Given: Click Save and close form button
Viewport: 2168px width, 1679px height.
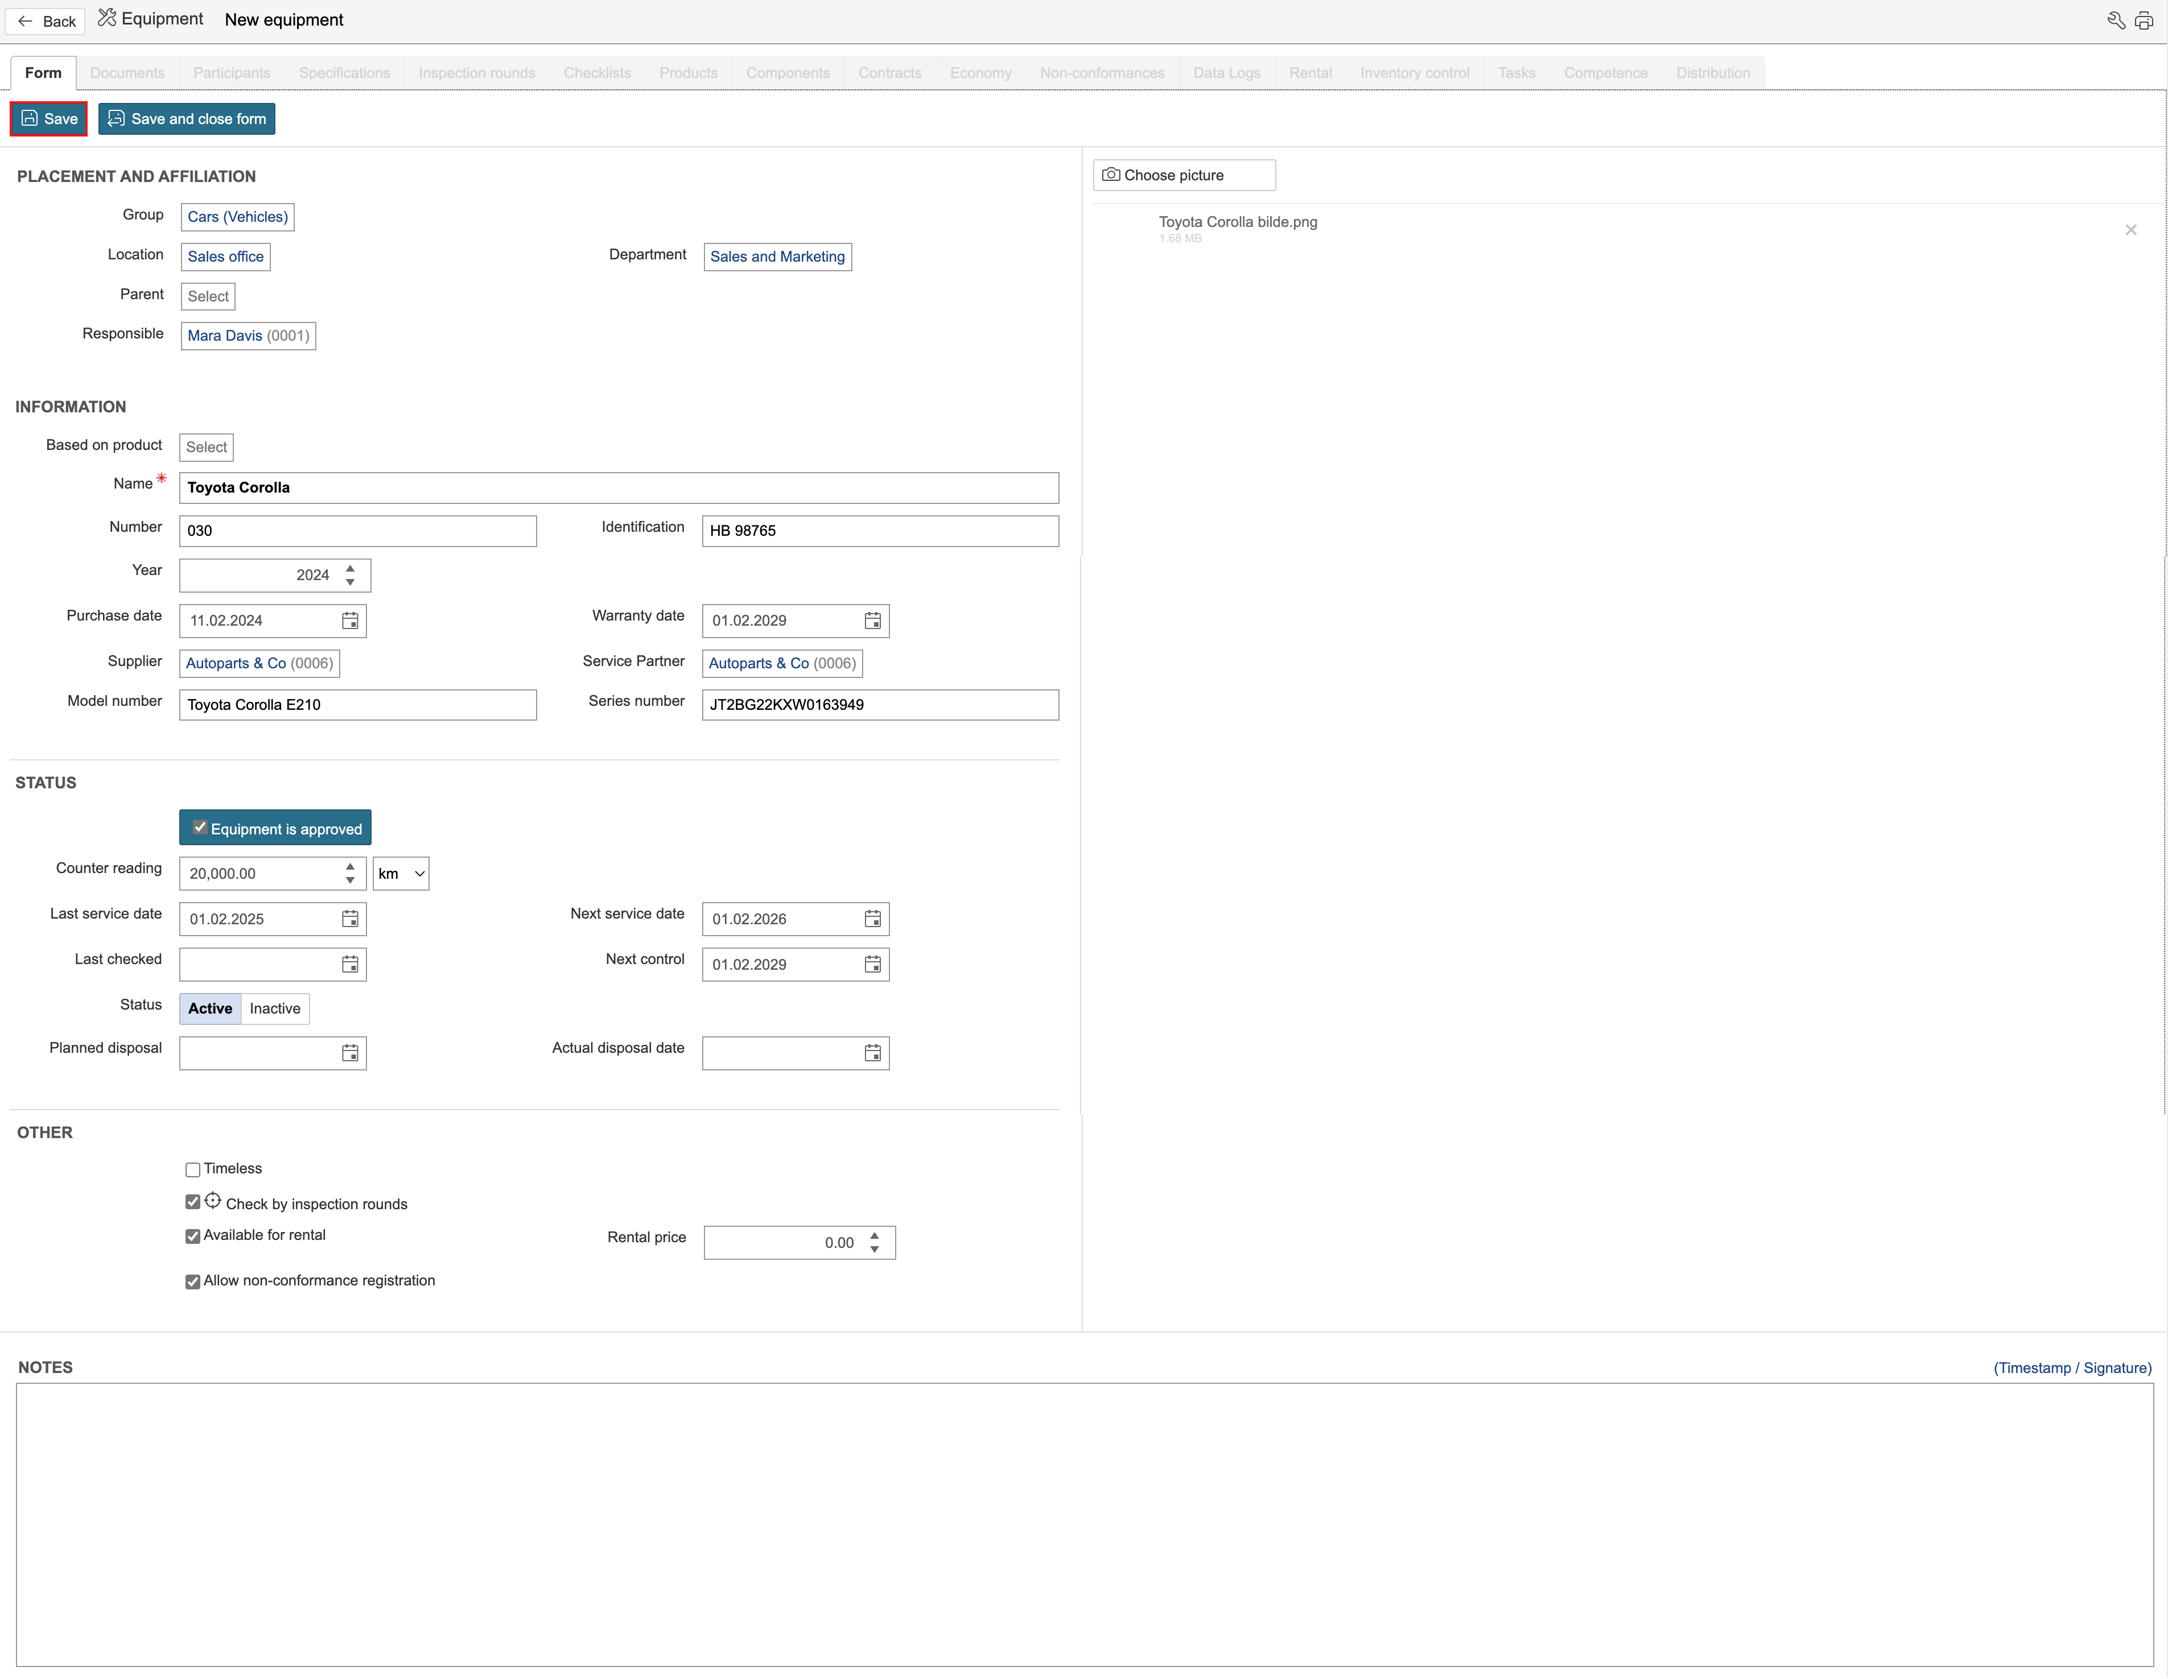Looking at the screenshot, I should (187, 119).
